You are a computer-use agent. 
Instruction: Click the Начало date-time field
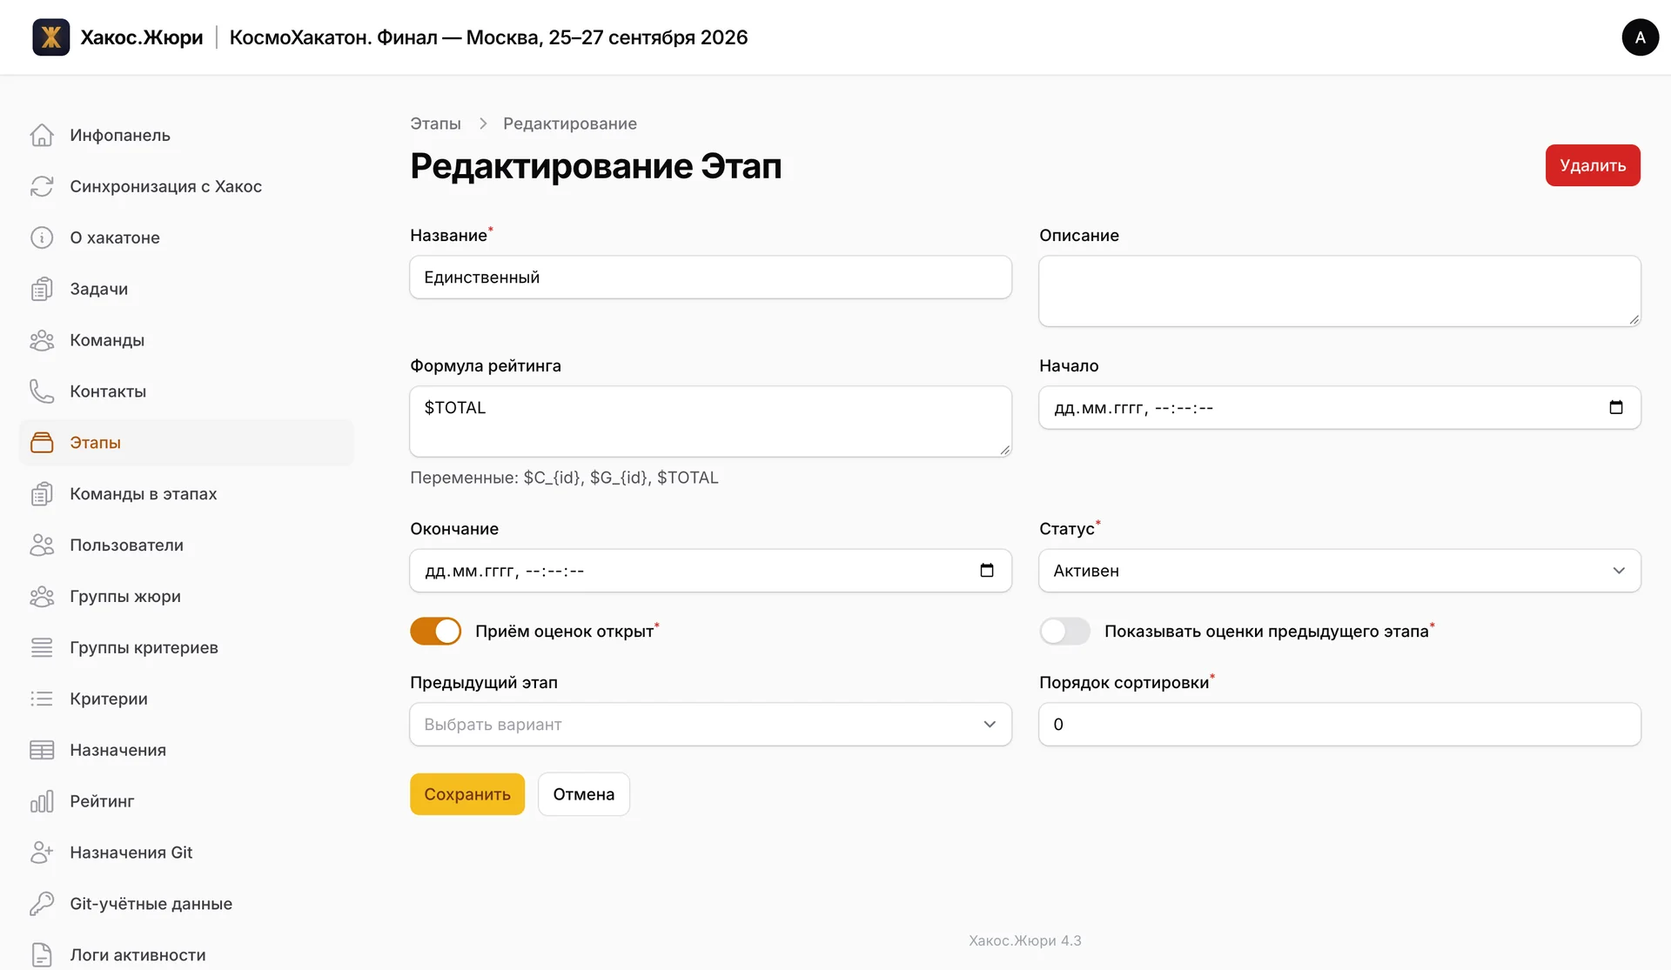(x=1339, y=407)
